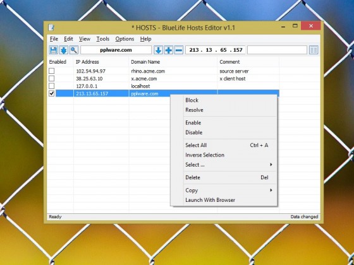Expand the Copy submenu arrow
This screenshot has width=354, height=265.
click(271, 190)
